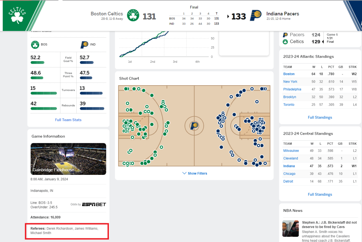Click the NBA News heading
This screenshot has height=242, width=362.
[x=293, y=210]
